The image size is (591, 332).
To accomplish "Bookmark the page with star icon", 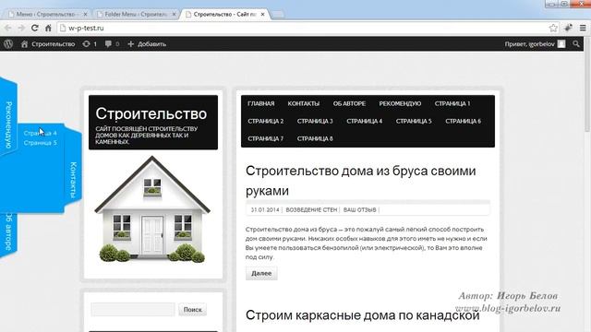I will (553, 28).
